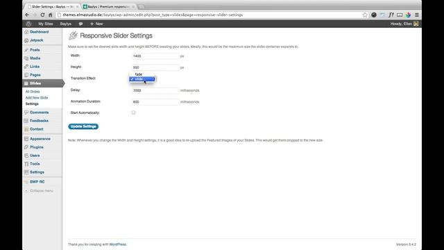444x250 pixels.
Task: Click the Height input field
Action: point(155,67)
